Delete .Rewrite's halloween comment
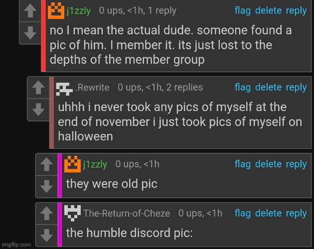 pyautogui.click(x=268, y=88)
